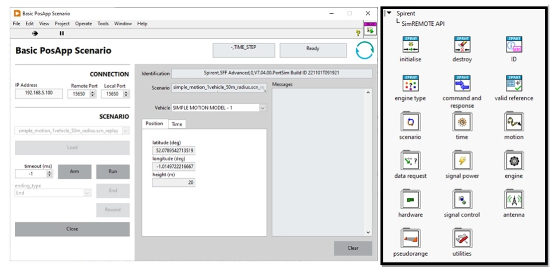Switch to the Position tab
The width and height of the screenshot is (558, 275).
click(155, 124)
